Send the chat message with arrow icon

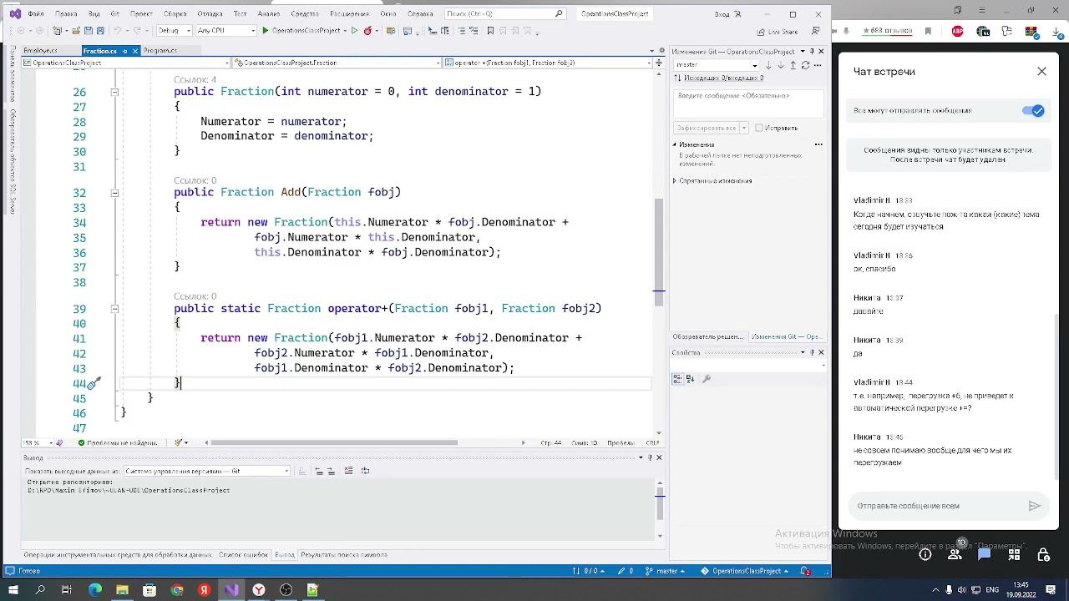coord(1035,506)
